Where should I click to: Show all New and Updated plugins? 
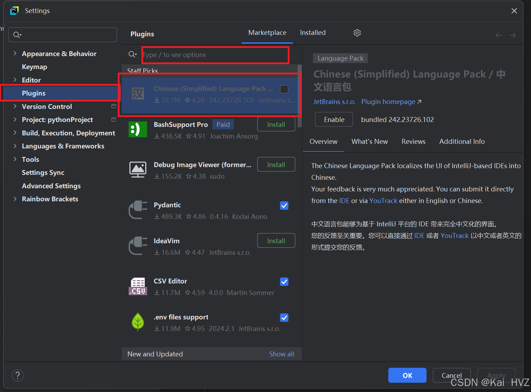pos(282,354)
